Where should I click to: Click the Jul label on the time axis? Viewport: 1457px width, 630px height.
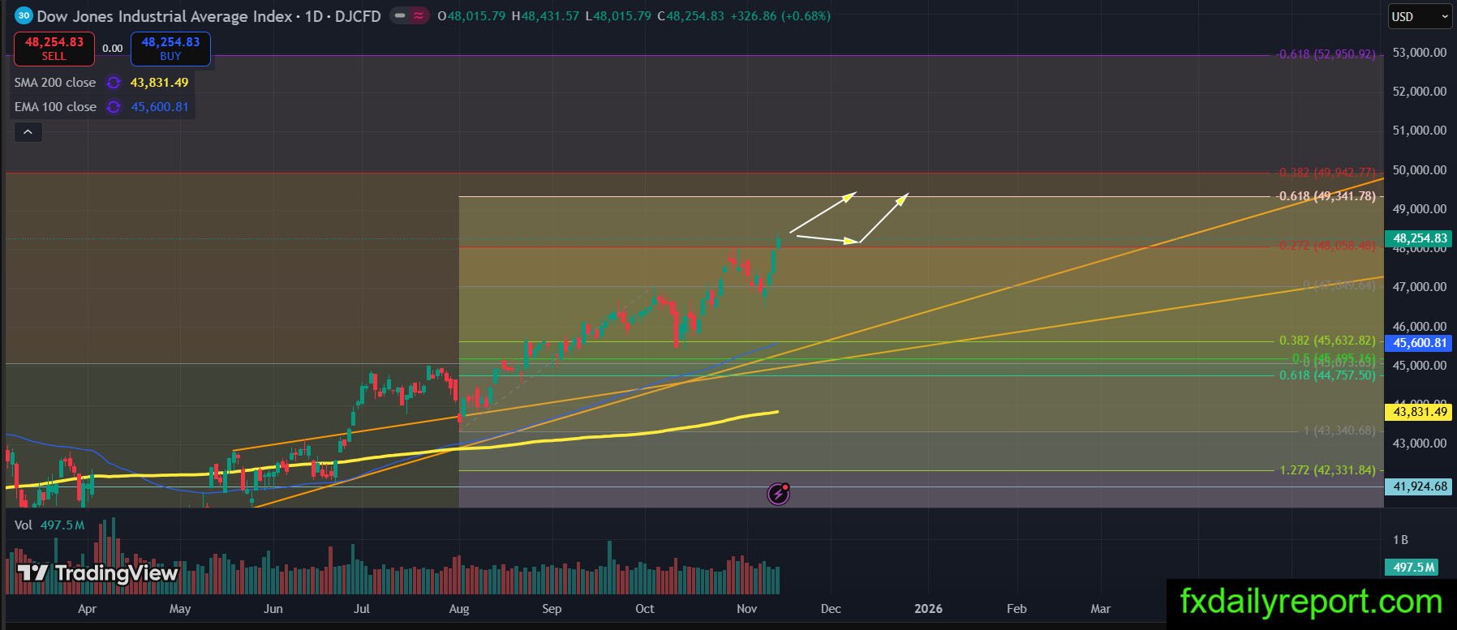[x=362, y=609]
